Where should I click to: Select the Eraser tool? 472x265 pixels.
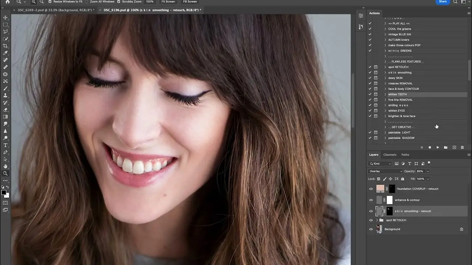click(x=6, y=110)
